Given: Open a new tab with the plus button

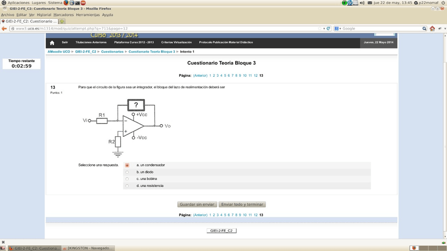Looking at the screenshot, I should (62, 22).
